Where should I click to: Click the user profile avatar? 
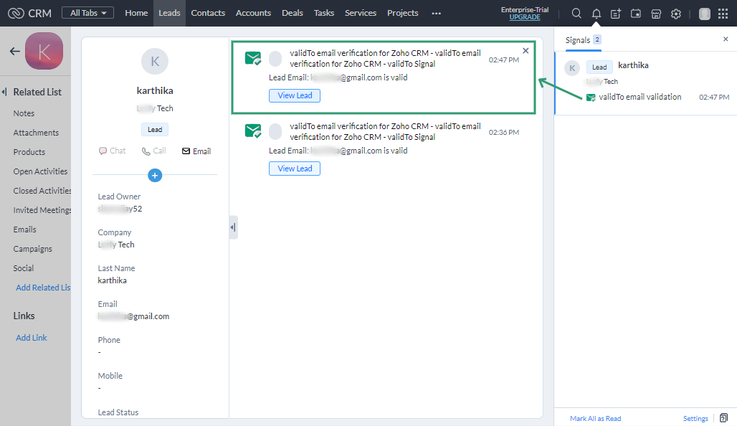click(x=704, y=14)
